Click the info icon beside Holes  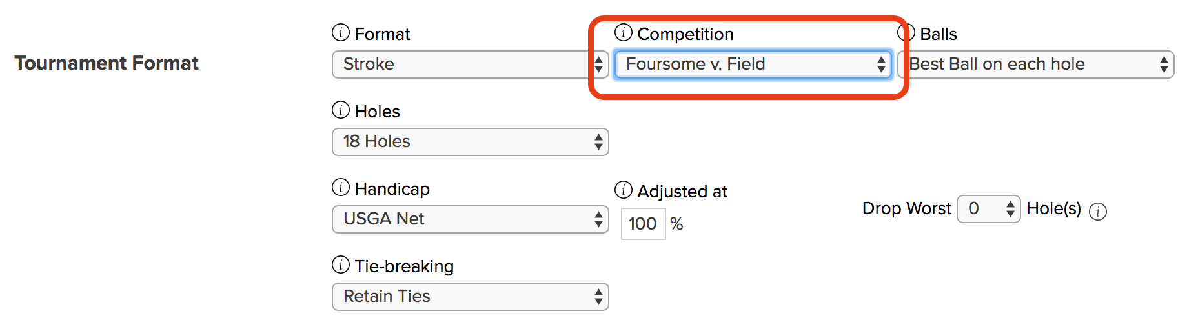pyautogui.click(x=341, y=110)
